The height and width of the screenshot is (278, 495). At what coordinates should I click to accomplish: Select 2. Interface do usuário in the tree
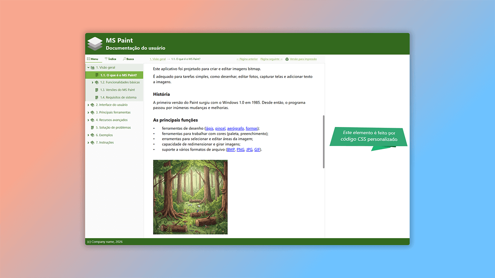point(113,105)
